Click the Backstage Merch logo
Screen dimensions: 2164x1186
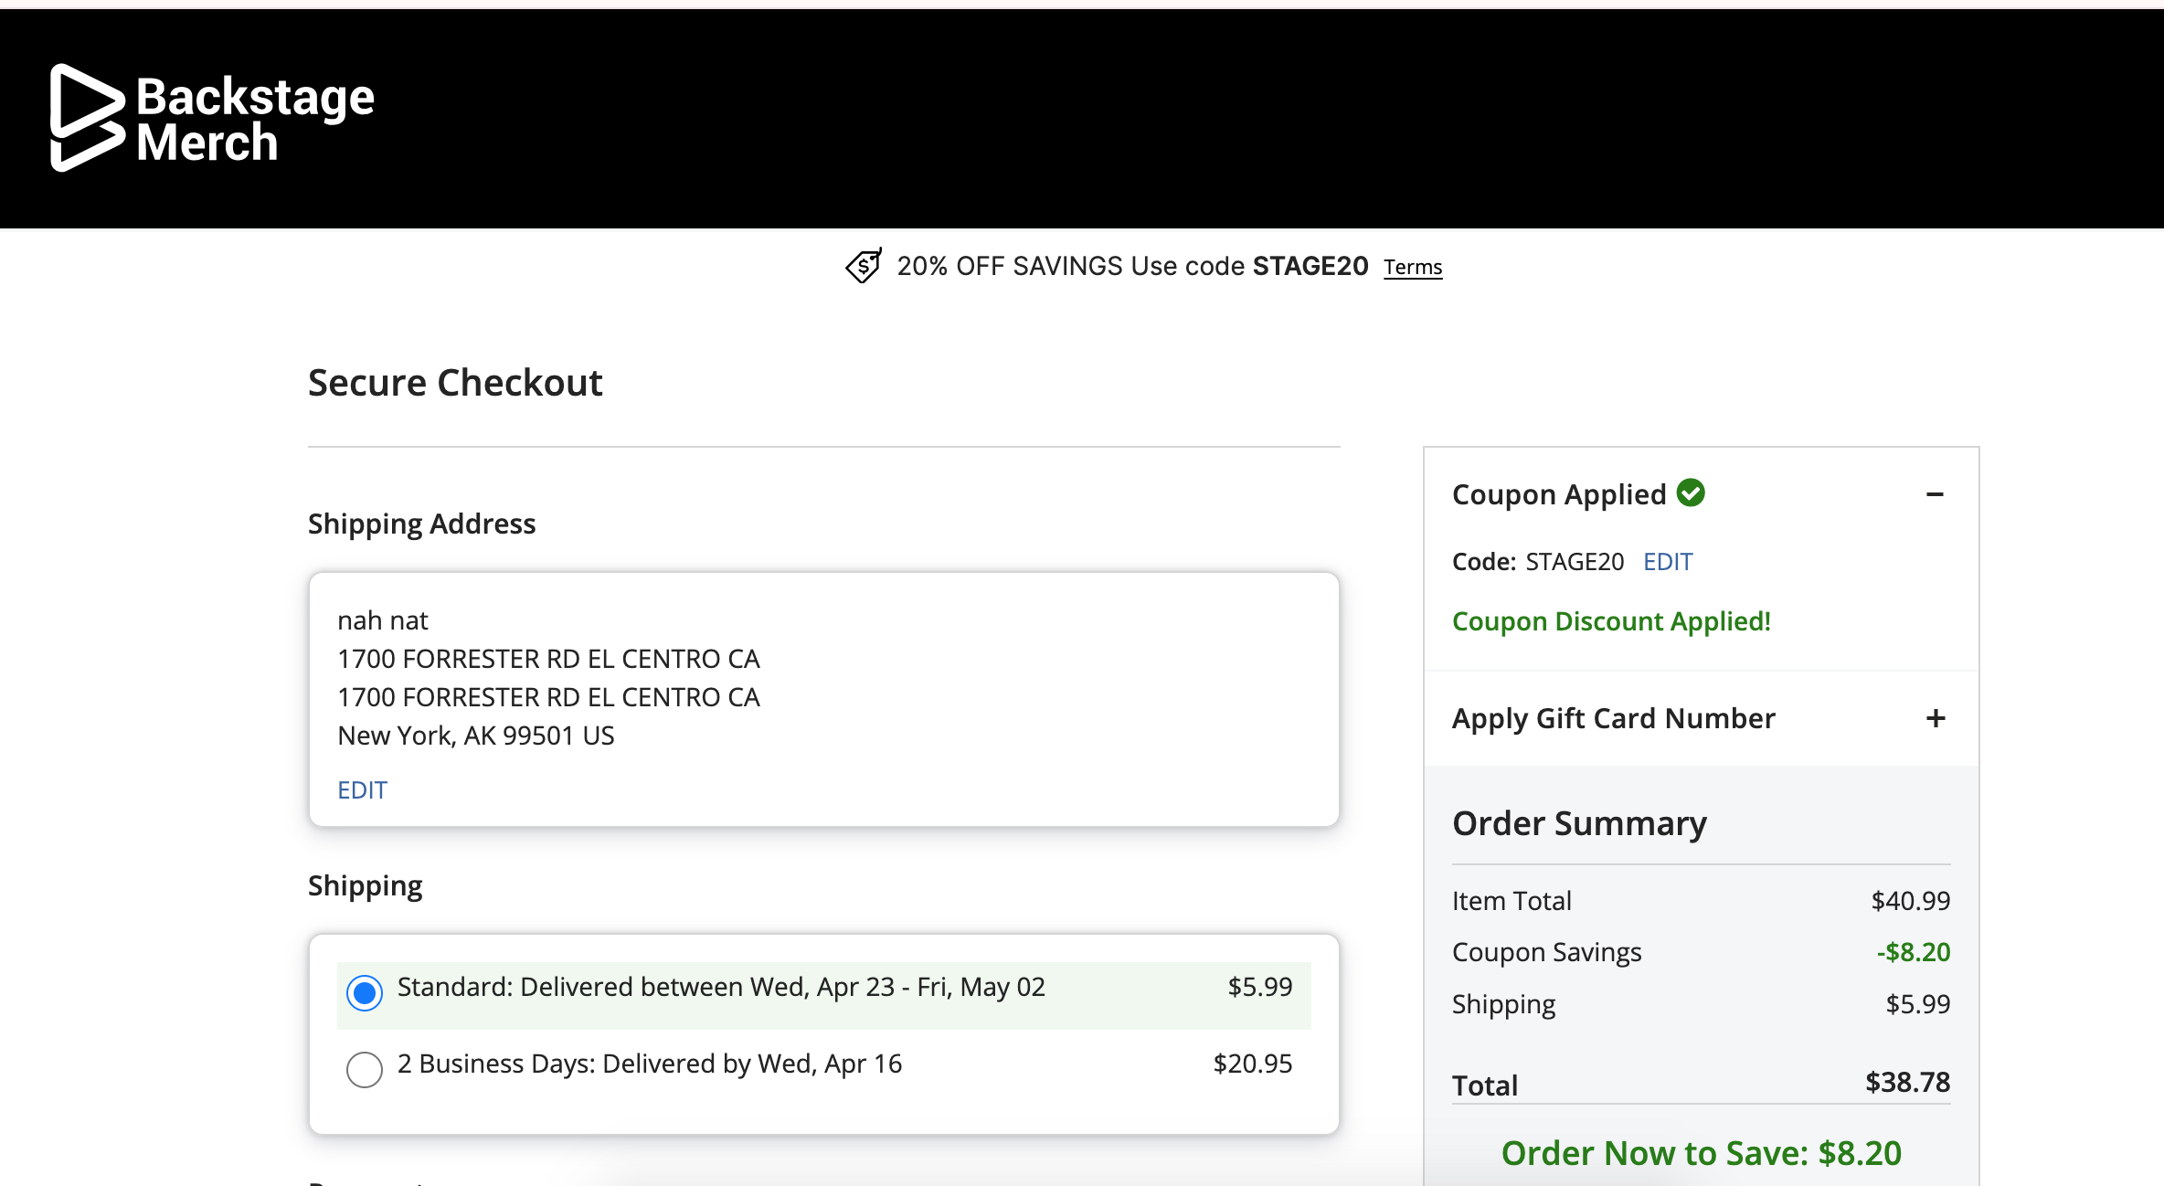212,118
